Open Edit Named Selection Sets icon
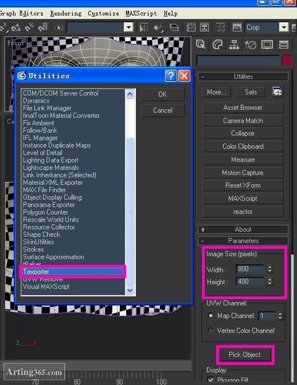This screenshot has width=297, height=385. (x=58, y=28)
